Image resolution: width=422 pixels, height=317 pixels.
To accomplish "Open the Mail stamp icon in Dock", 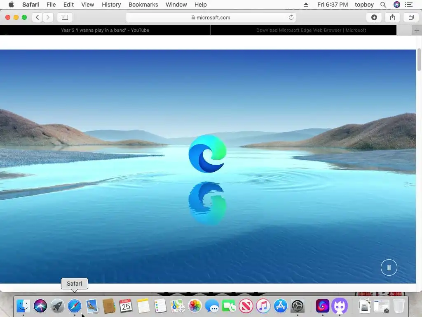I will coord(92,306).
